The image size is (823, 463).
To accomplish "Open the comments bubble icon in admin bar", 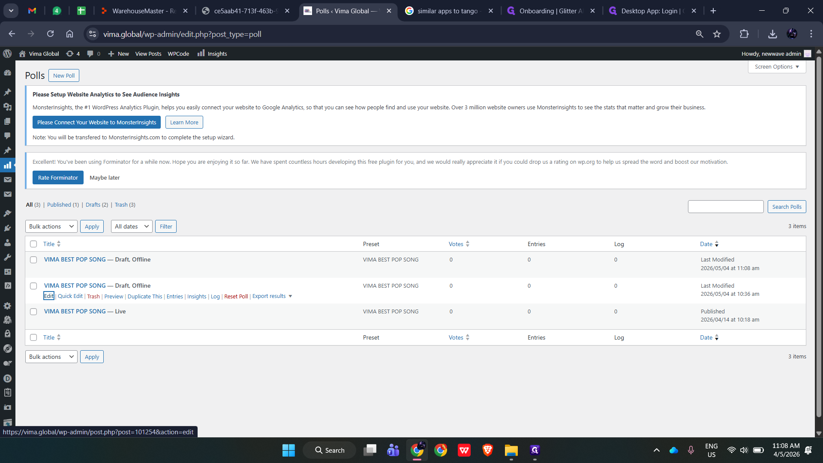I will tap(90, 54).
